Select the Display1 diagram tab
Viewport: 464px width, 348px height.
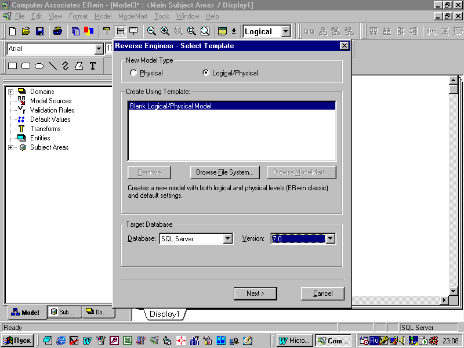point(165,314)
